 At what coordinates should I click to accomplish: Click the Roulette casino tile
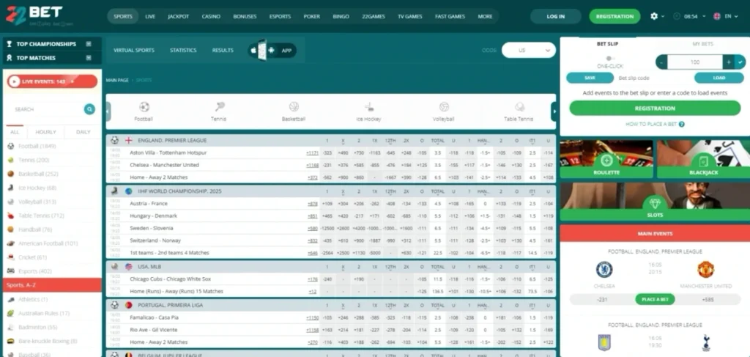coord(606,159)
